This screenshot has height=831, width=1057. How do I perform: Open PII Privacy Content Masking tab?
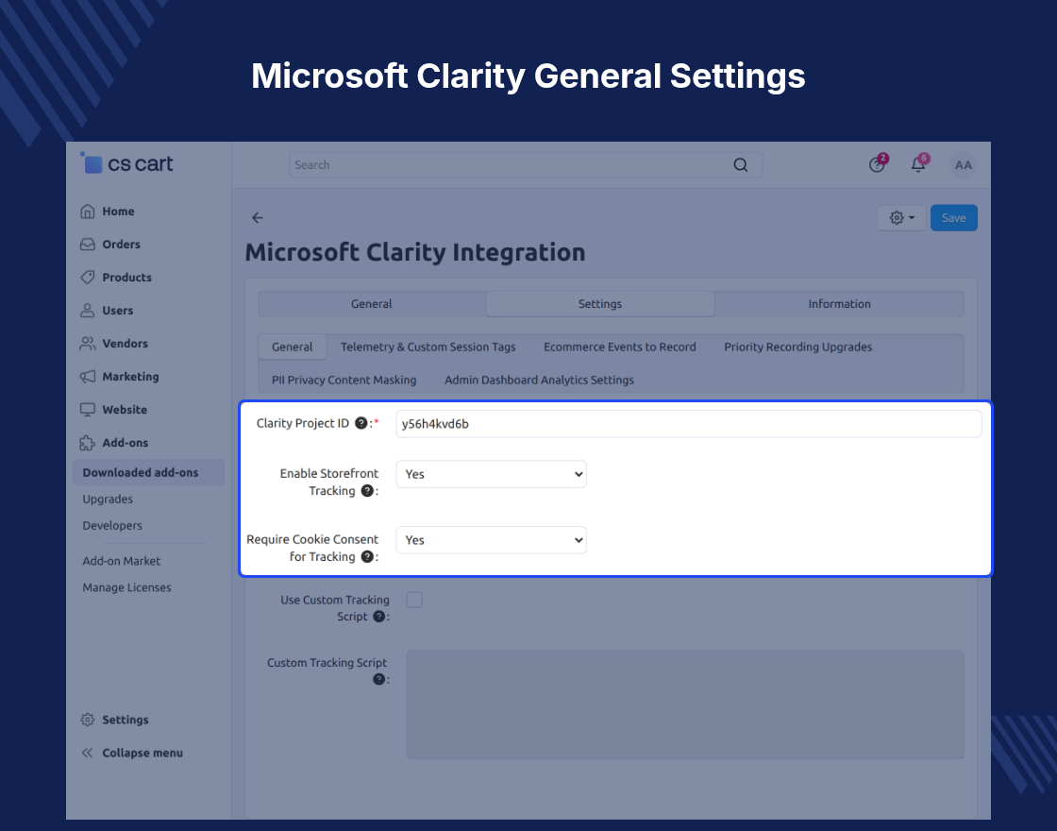(x=344, y=380)
